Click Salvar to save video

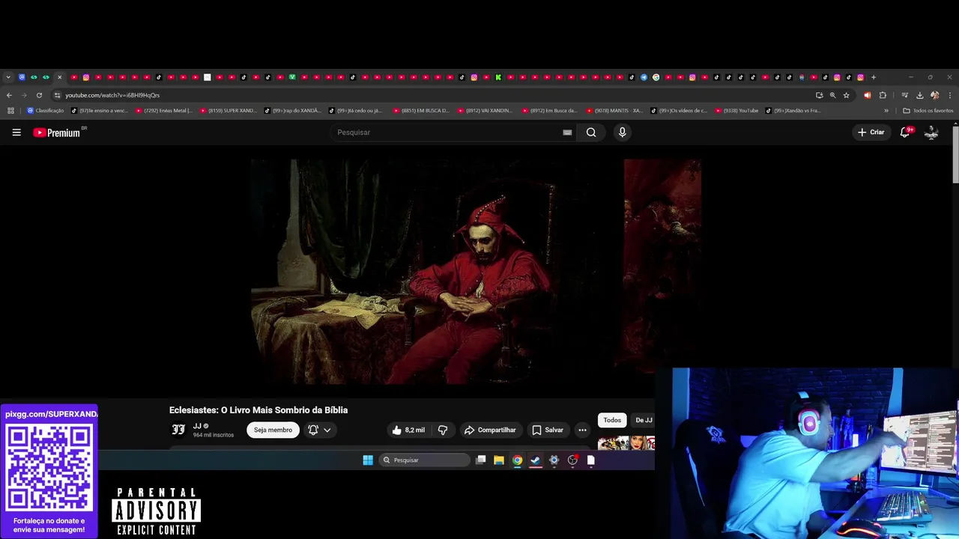coord(548,430)
